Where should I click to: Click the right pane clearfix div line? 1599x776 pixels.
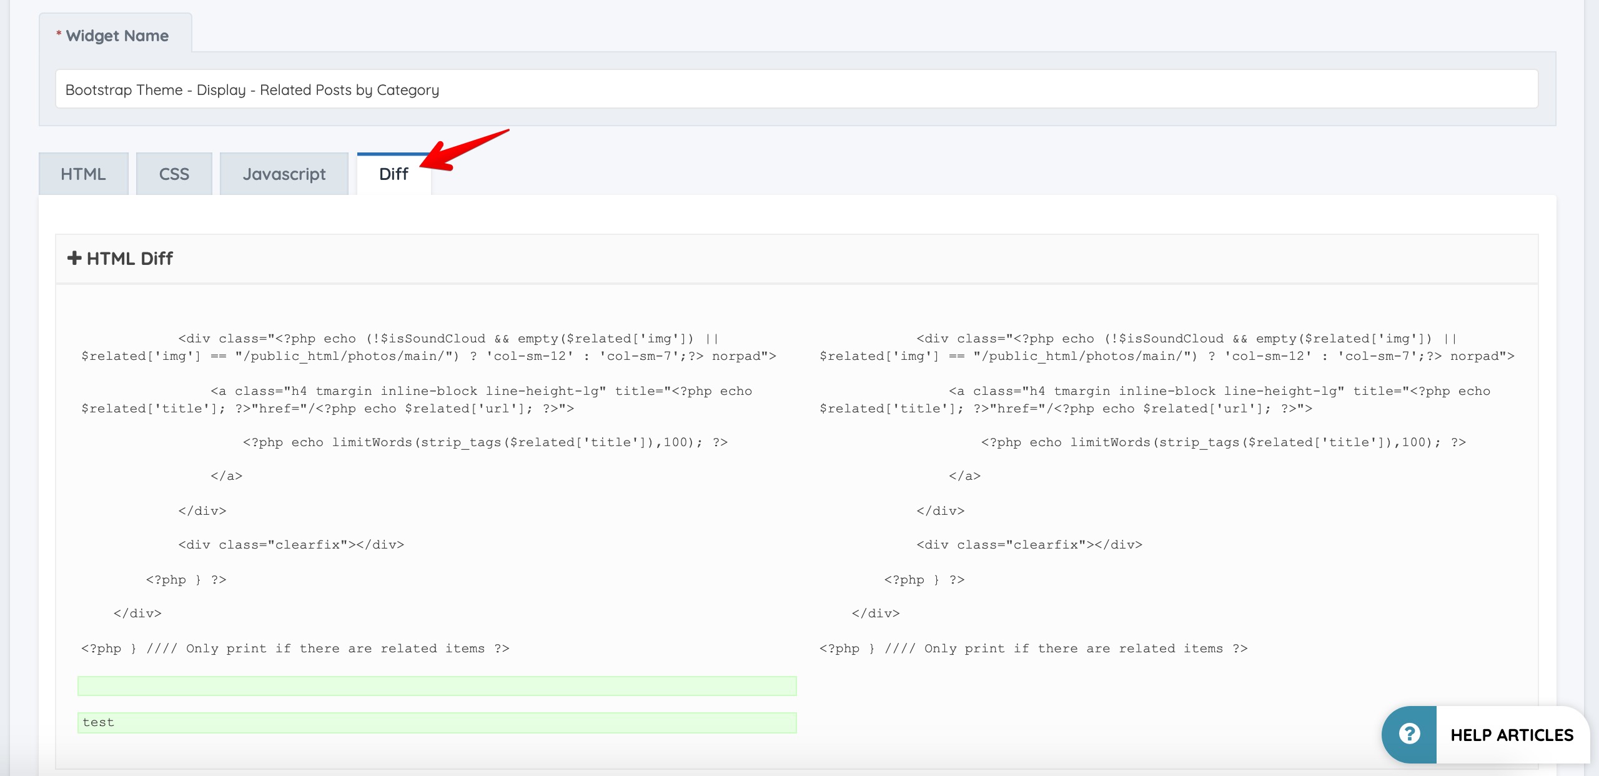[x=1029, y=545]
